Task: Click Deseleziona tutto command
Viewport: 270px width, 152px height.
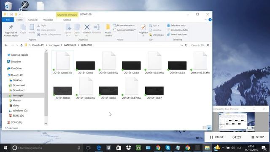Action: (x=177, y=30)
